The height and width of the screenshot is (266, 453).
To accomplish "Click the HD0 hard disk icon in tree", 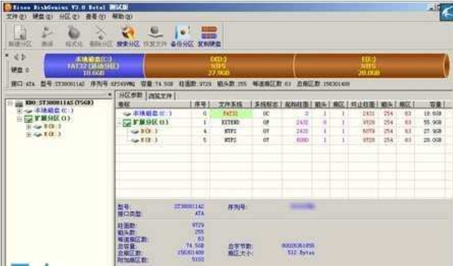I will coord(19,103).
